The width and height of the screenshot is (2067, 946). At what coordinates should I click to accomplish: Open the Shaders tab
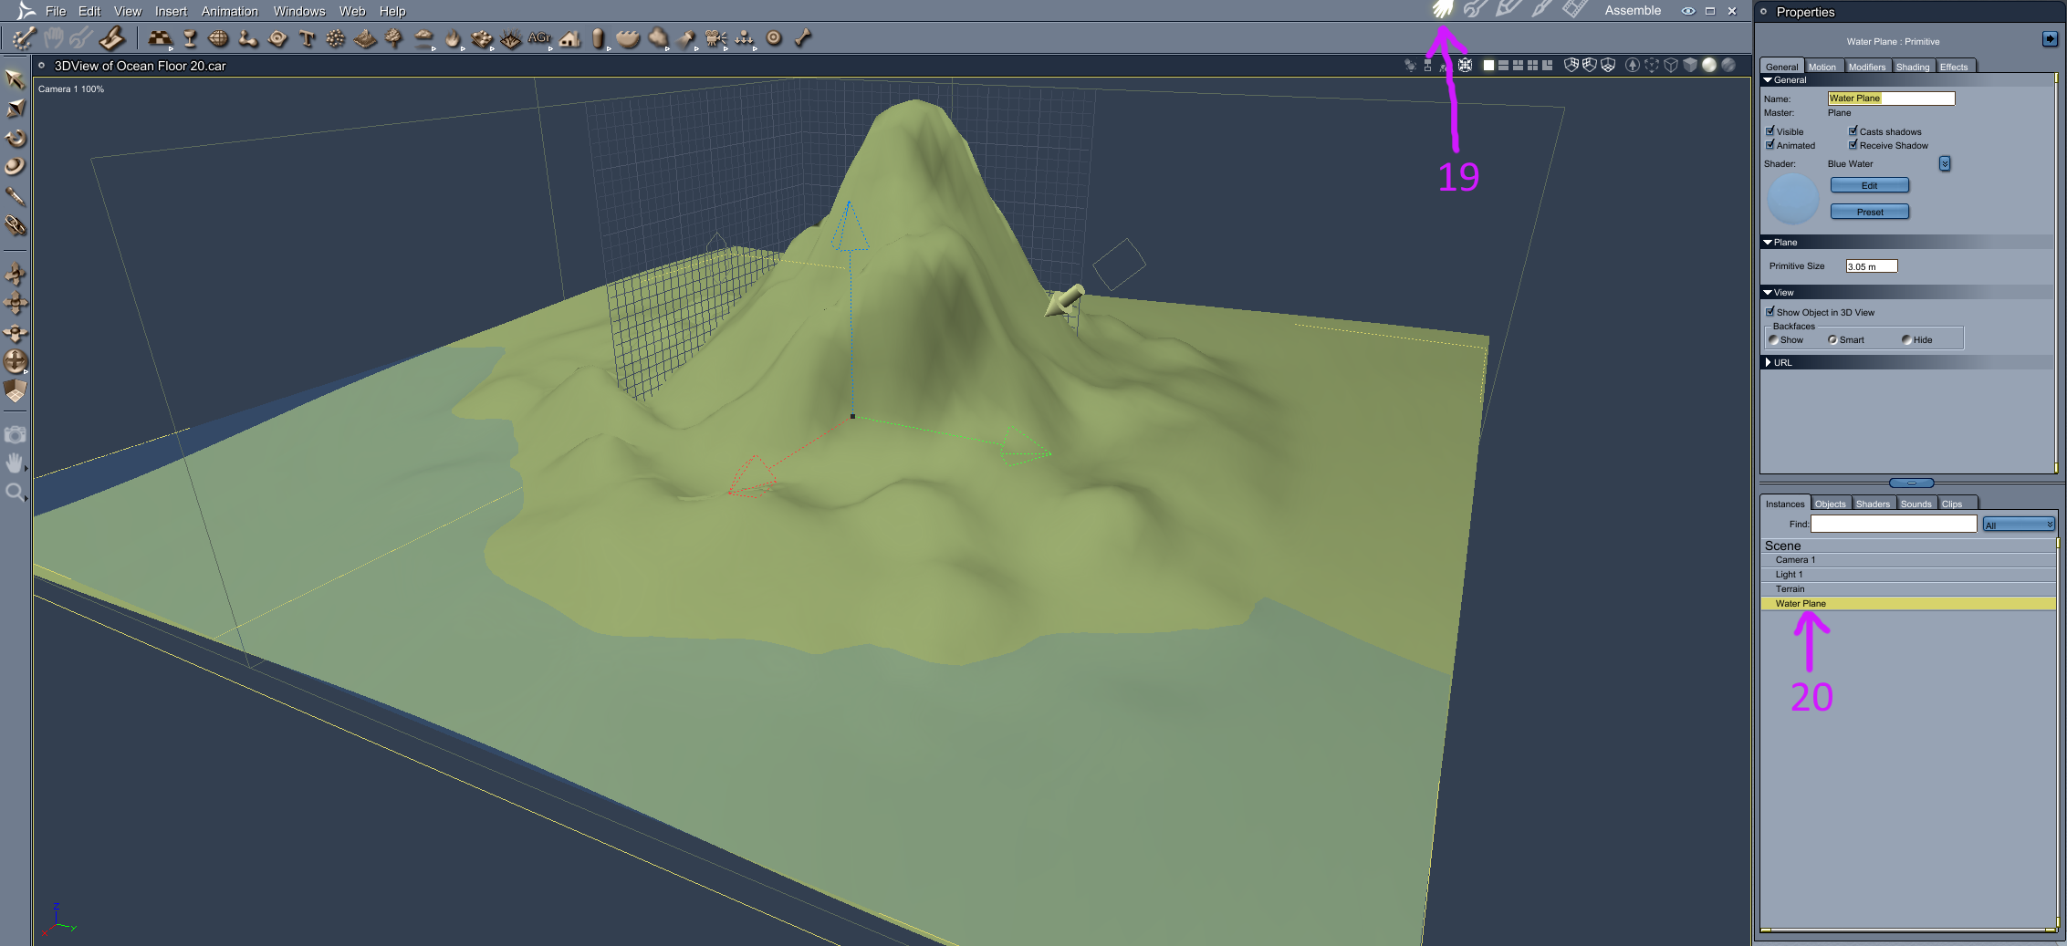(x=1873, y=504)
